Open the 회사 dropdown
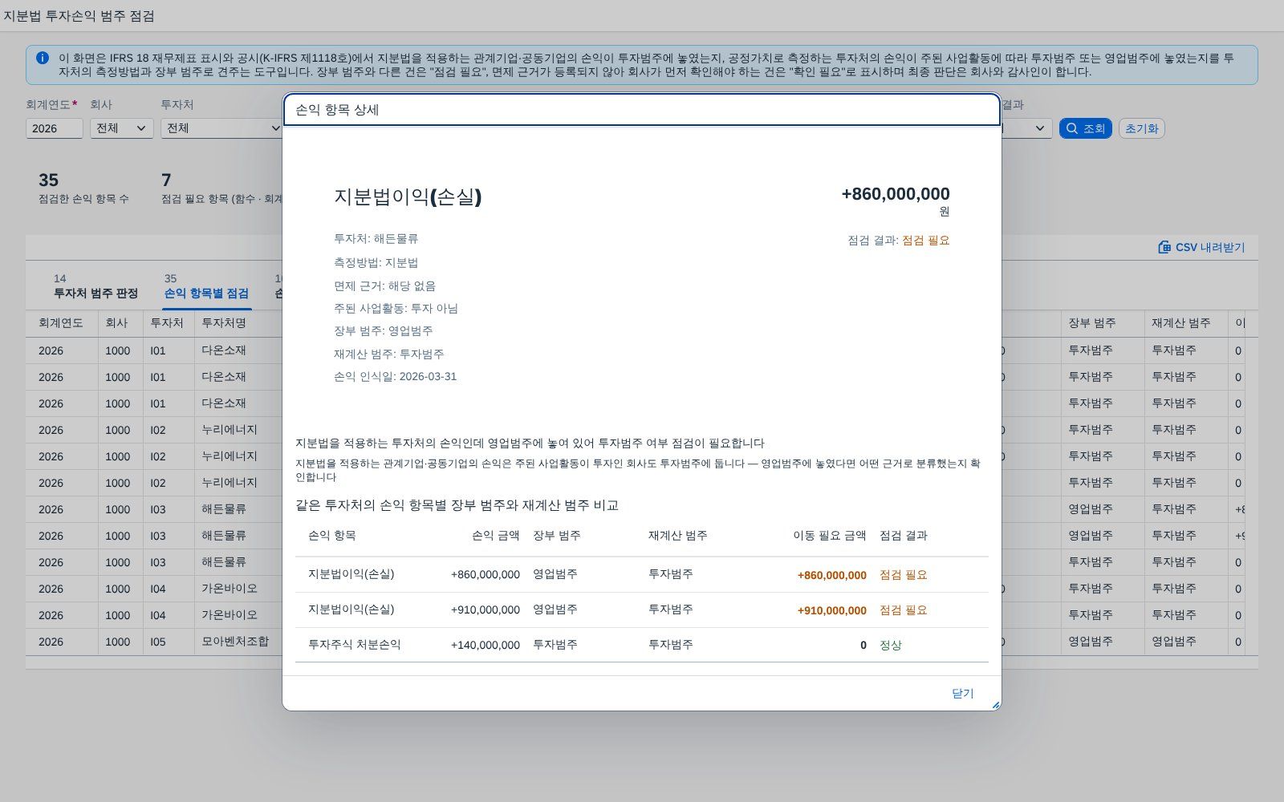This screenshot has height=802, width=1284. 121,128
